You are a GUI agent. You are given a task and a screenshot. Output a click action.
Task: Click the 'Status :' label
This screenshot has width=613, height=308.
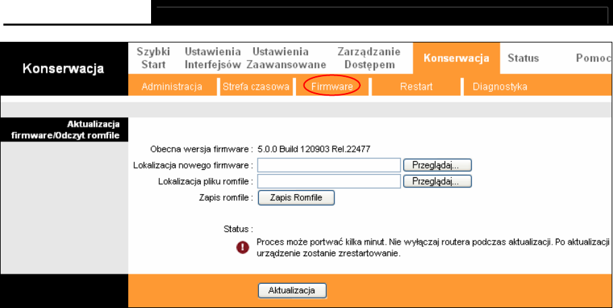point(238,229)
